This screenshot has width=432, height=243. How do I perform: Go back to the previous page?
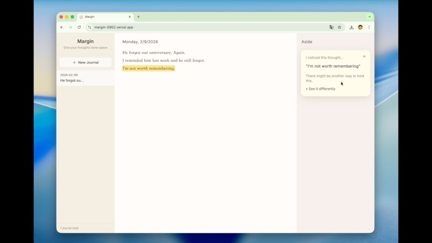(x=62, y=27)
